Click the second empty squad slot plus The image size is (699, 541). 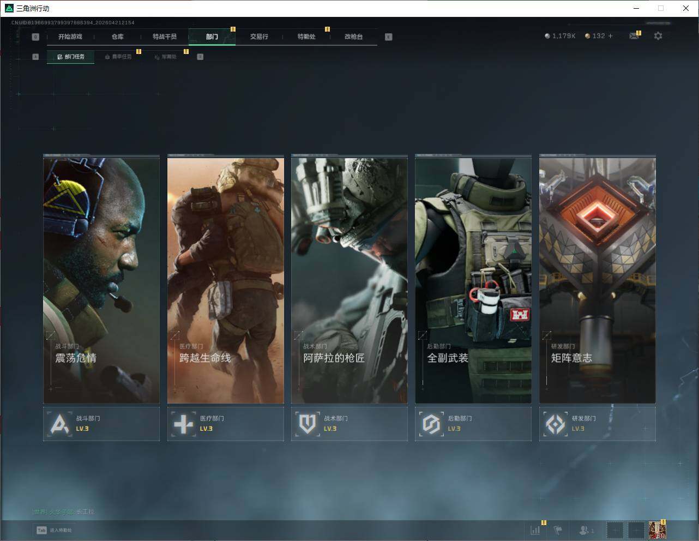coord(636,530)
